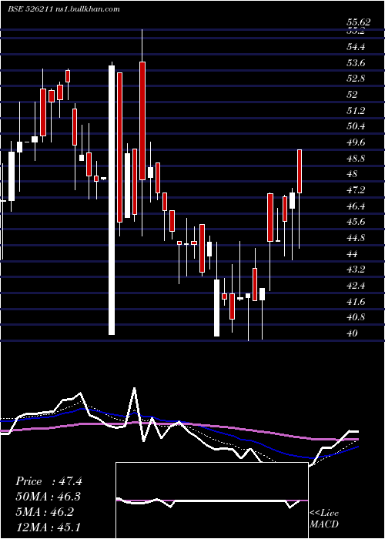Select the tall white candle spanning the full chart
The height and width of the screenshot is (539, 385).
(x=112, y=200)
